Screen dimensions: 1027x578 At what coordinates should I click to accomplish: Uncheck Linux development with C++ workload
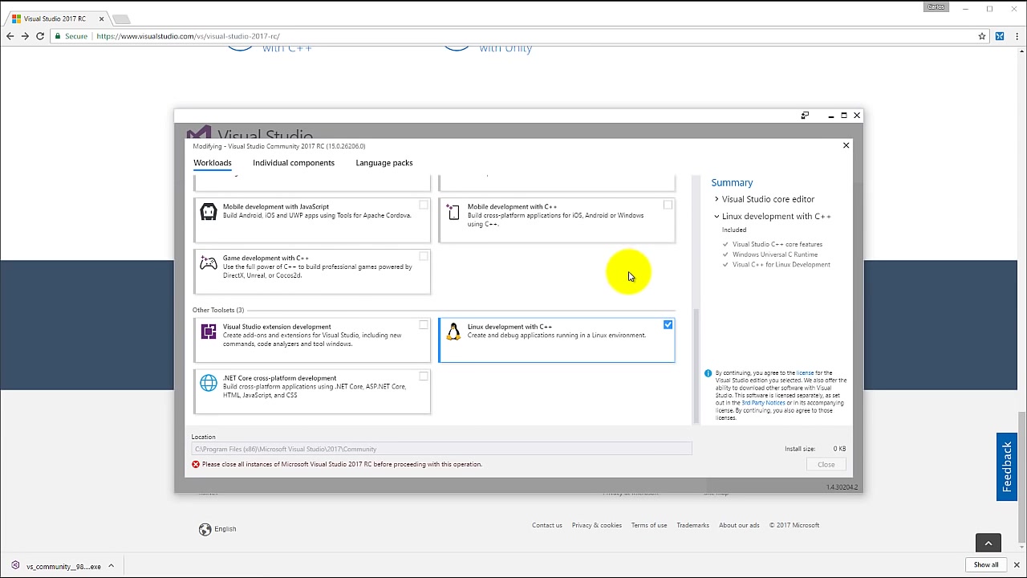(x=668, y=325)
